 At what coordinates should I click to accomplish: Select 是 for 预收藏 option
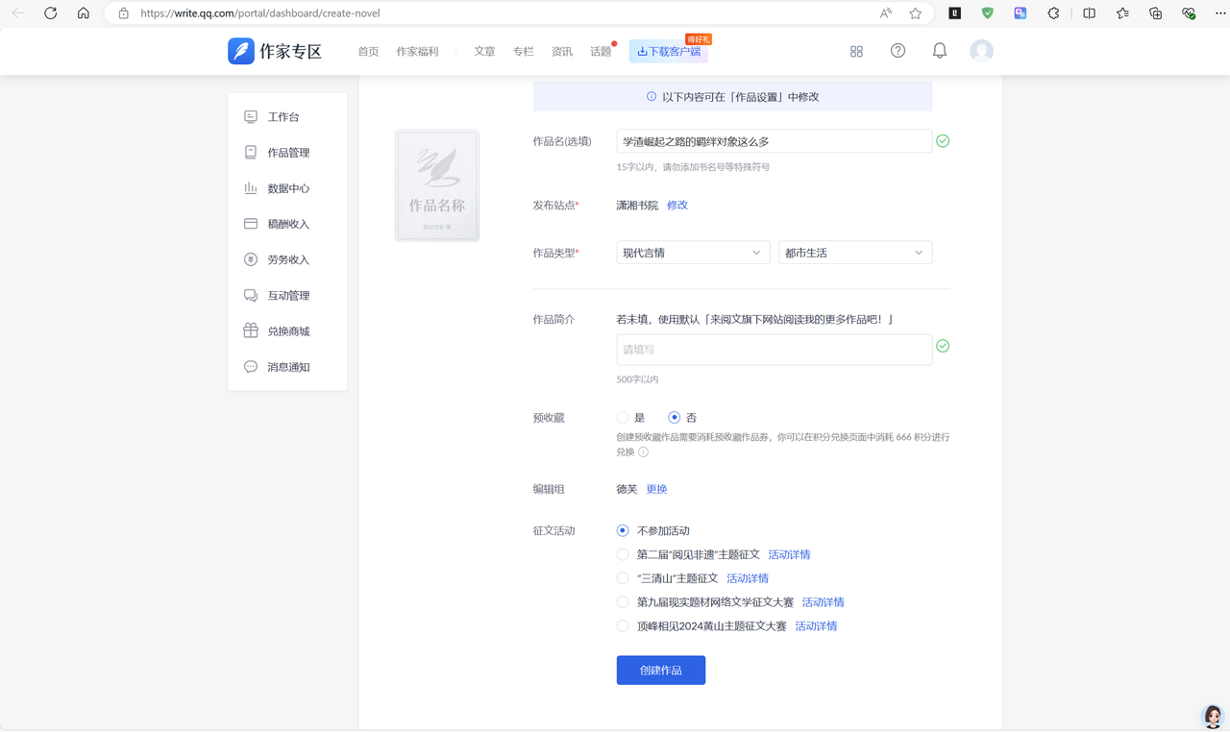623,418
